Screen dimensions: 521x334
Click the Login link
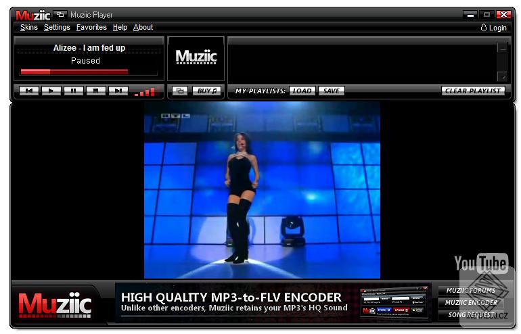[x=494, y=28]
